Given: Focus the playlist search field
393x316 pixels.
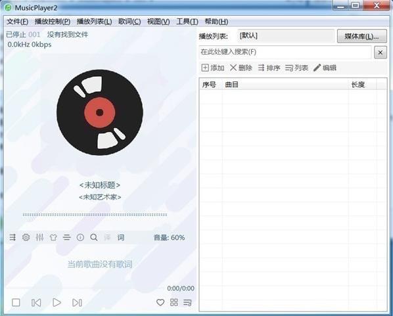Looking at the screenshot, I should (x=285, y=52).
